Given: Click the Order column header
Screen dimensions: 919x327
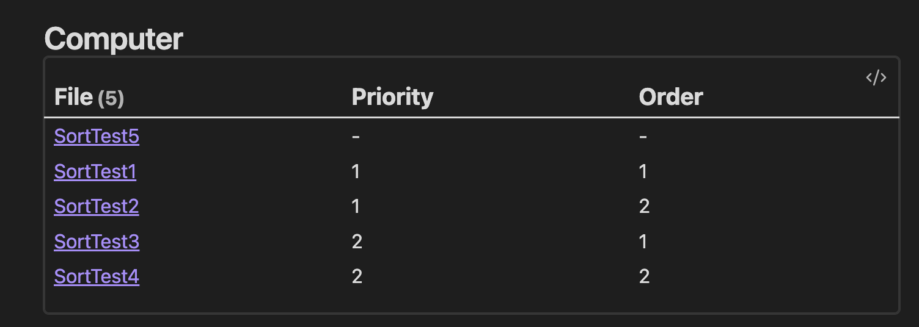Looking at the screenshot, I should tap(671, 97).
